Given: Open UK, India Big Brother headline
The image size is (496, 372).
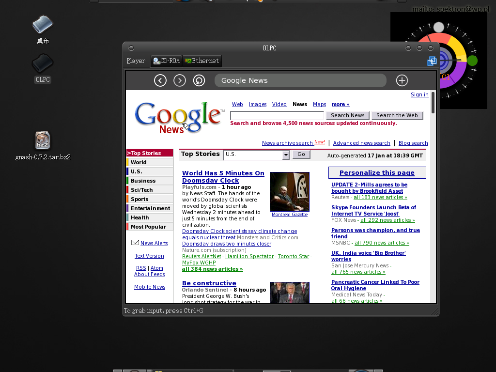Looking at the screenshot, I should coord(369,256).
